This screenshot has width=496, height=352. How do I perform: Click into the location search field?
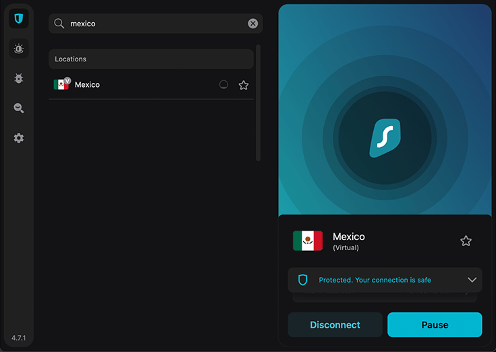[x=156, y=24]
